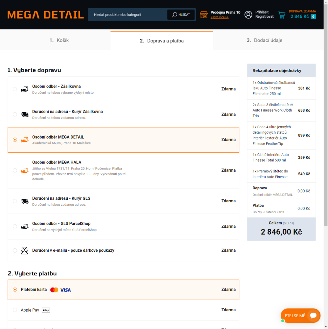The height and width of the screenshot is (329, 328).
Task: Click the chat bubble icon
Action: tap(313, 316)
